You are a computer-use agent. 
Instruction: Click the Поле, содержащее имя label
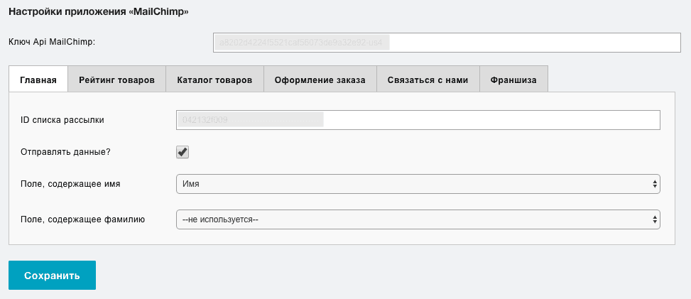click(70, 185)
